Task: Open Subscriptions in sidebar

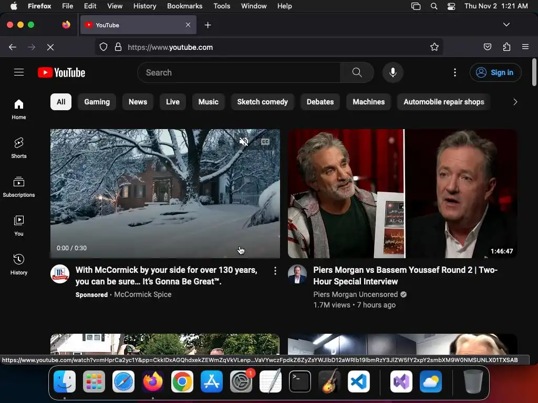Action: click(x=19, y=187)
